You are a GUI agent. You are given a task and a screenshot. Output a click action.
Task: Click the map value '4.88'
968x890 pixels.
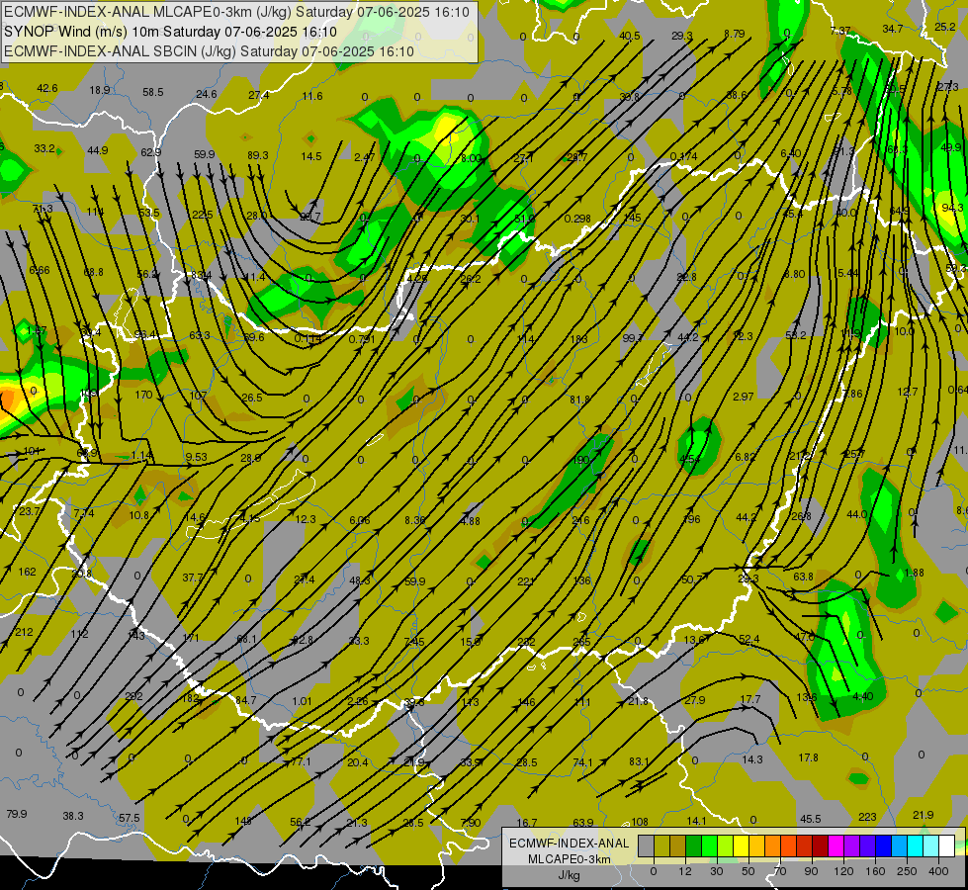click(x=471, y=521)
